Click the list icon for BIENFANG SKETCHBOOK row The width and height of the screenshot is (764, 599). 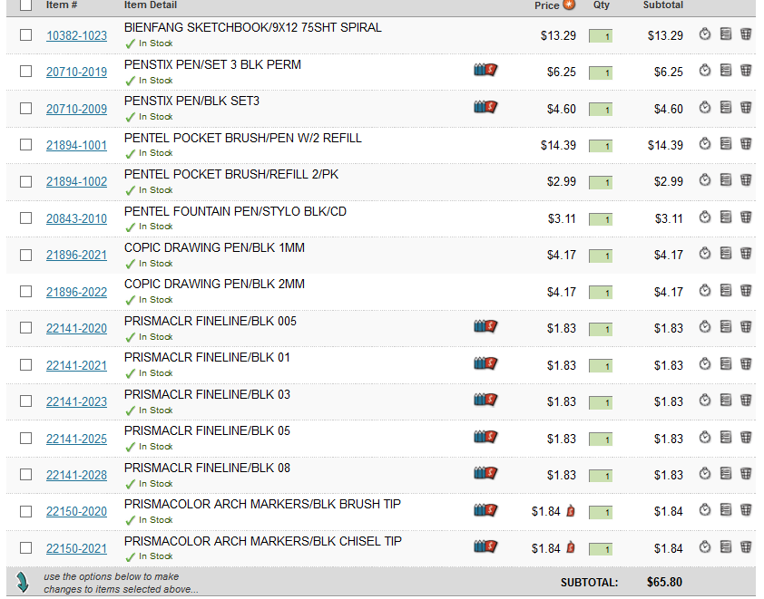click(726, 34)
